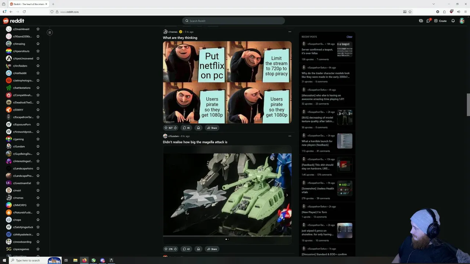Star the r/snowboarding community
The width and height of the screenshot is (470, 264).
click(x=38, y=242)
